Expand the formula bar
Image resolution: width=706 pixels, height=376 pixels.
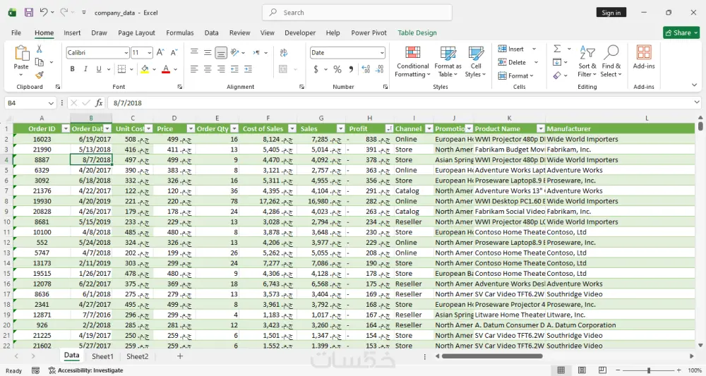[x=697, y=103]
